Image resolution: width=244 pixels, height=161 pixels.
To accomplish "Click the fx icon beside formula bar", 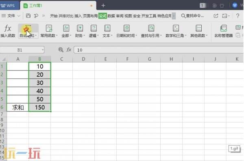I will [x=69, y=50].
